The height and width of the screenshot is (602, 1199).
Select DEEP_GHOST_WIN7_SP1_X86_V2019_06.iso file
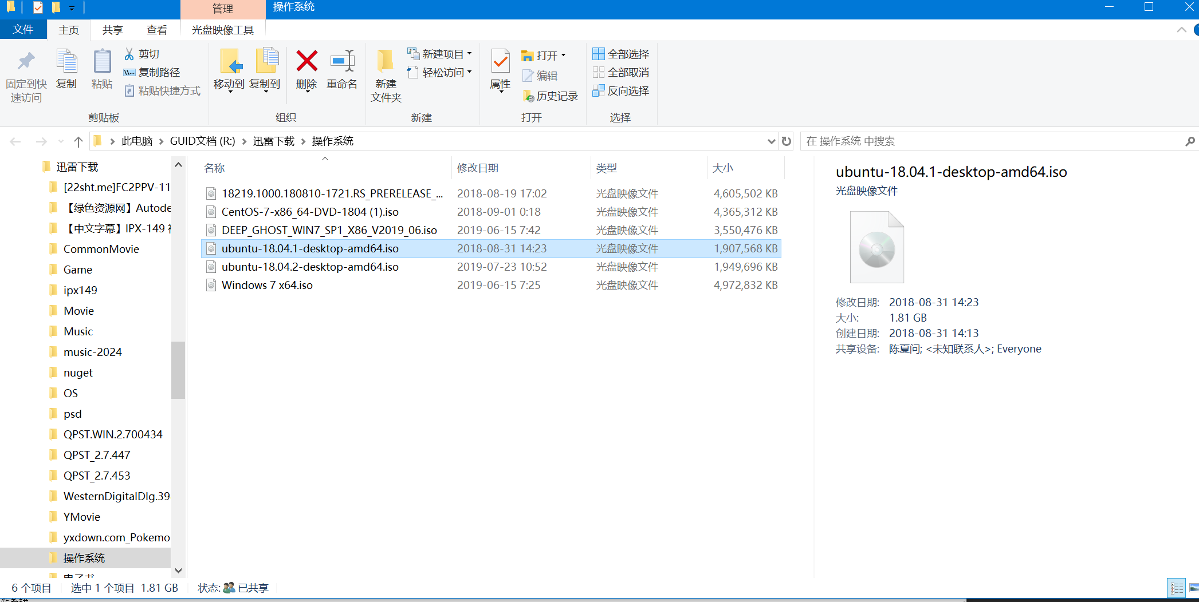491,230
